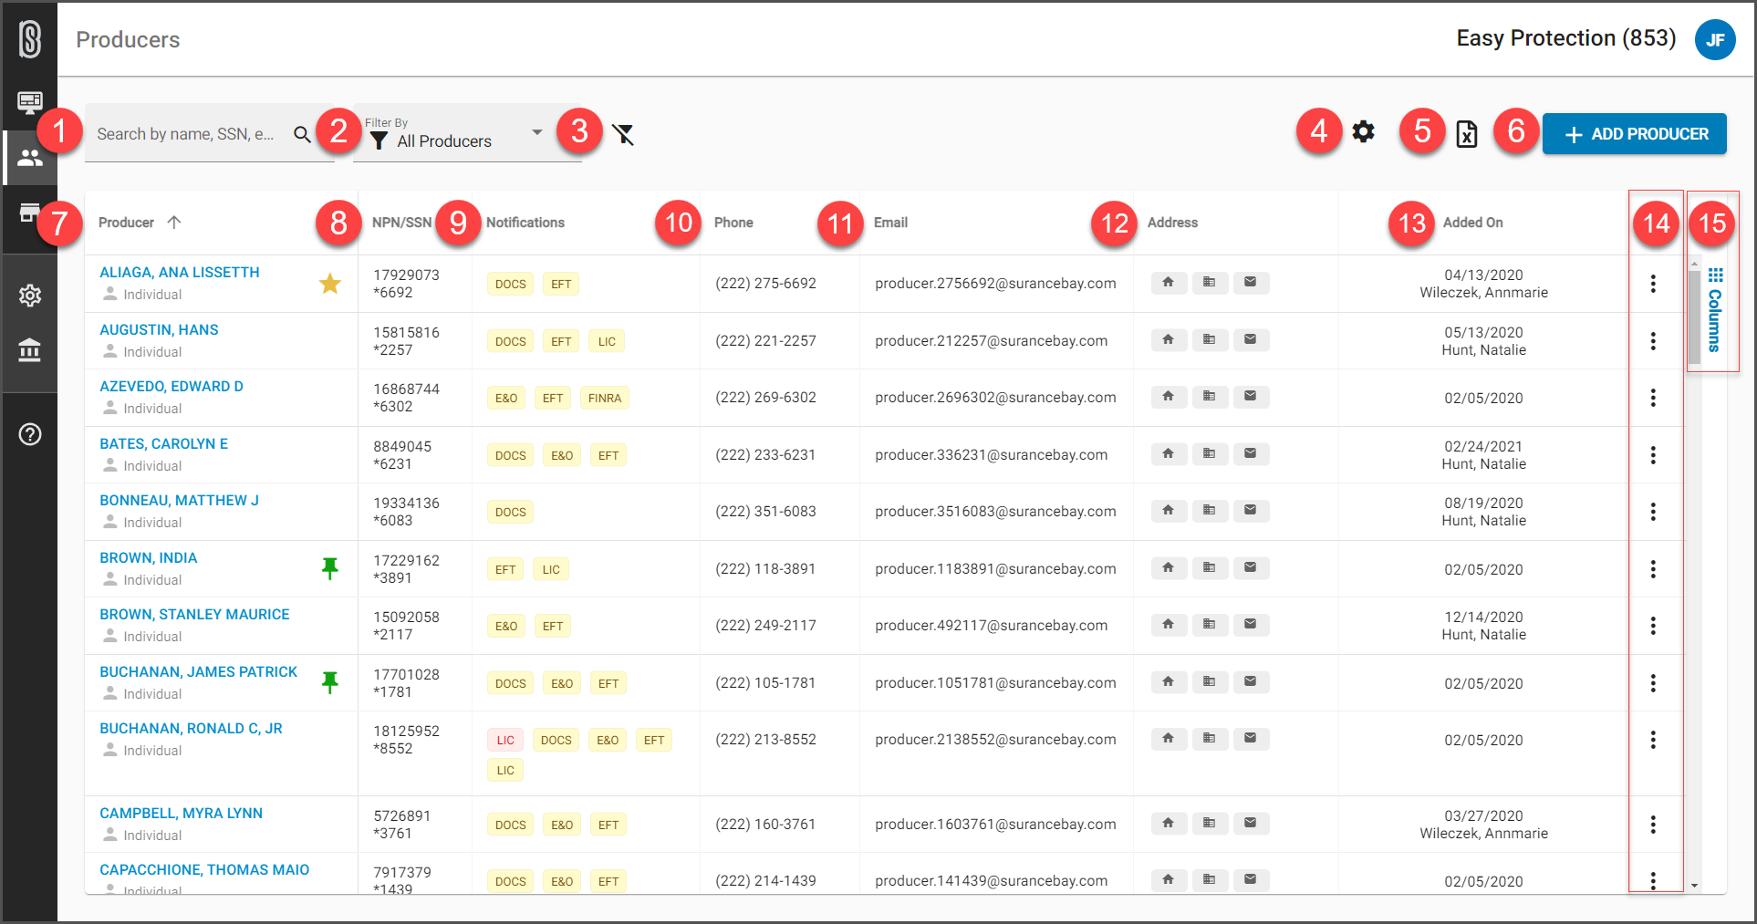Show mailing address for BROWN, INDIA

1251,568
